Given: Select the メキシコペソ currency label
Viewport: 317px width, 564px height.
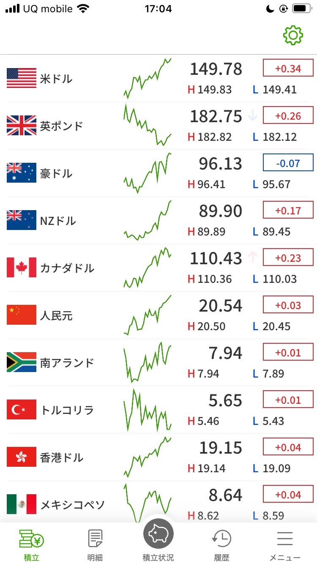Looking at the screenshot, I should click(72, 505).
